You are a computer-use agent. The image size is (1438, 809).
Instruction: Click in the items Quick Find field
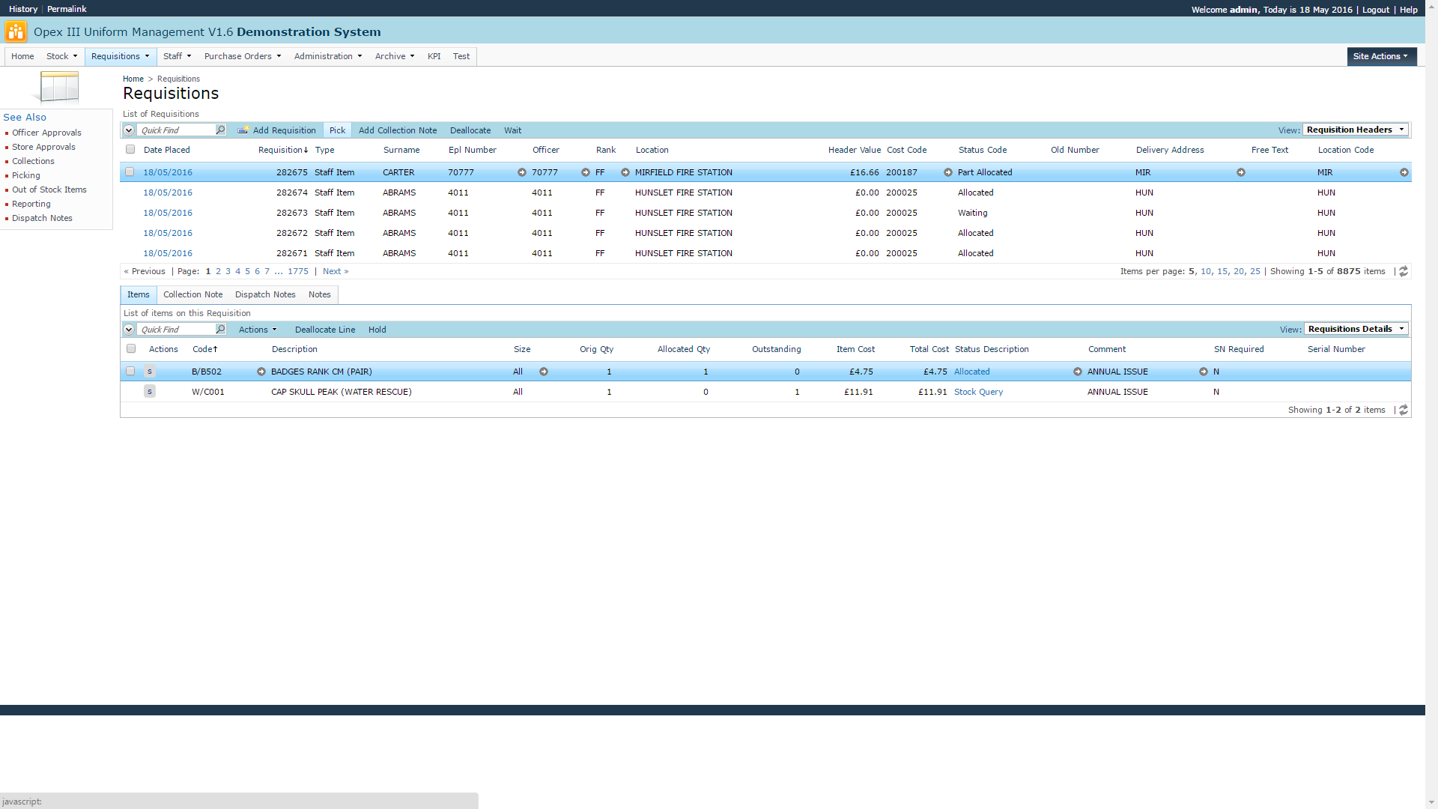176,330
